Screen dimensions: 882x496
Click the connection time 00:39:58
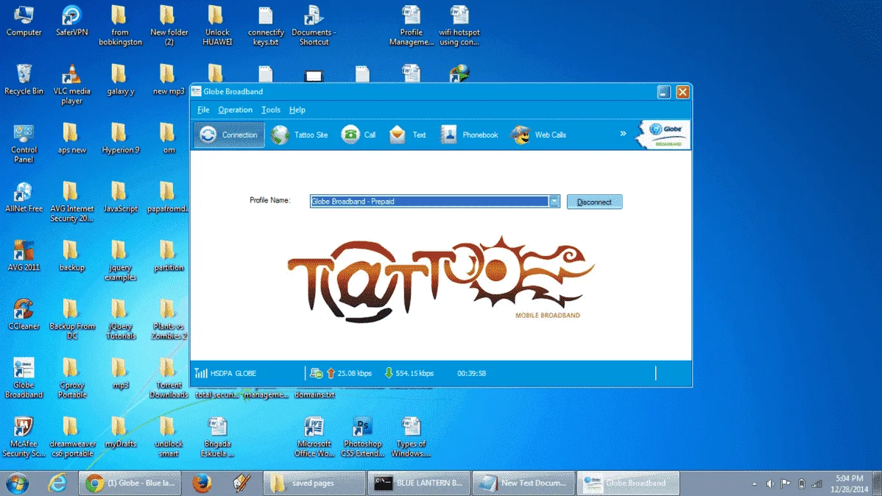(x=471, y=373)
